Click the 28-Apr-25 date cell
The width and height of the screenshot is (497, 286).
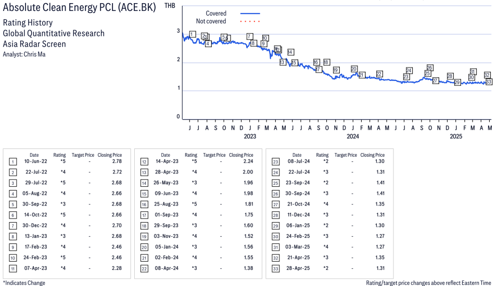click(298, 268)
